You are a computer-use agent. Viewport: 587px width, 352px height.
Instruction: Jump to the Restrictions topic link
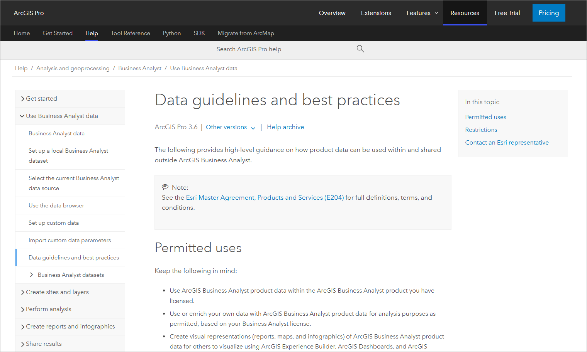pos(481,130)
